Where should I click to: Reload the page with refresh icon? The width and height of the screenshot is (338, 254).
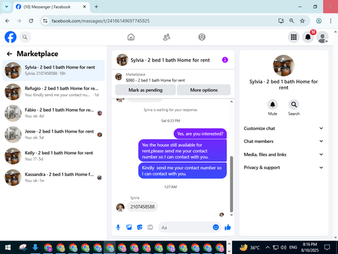tap(31, 21)
